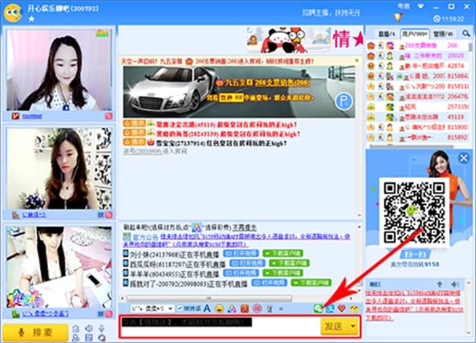The image size is (476, 343).
Task: Click the QR code image
Action: 414,211
